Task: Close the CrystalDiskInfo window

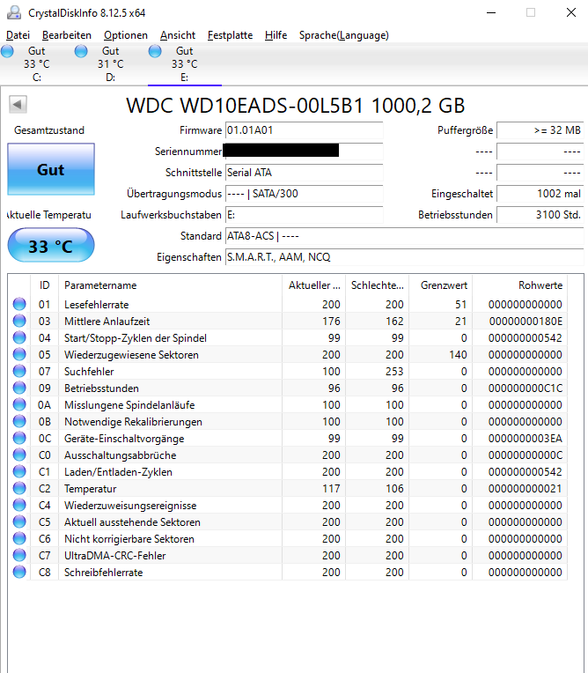Action: (571, 13)
